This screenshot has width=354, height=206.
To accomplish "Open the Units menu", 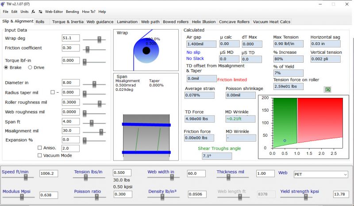I will (x=24, y=11).
